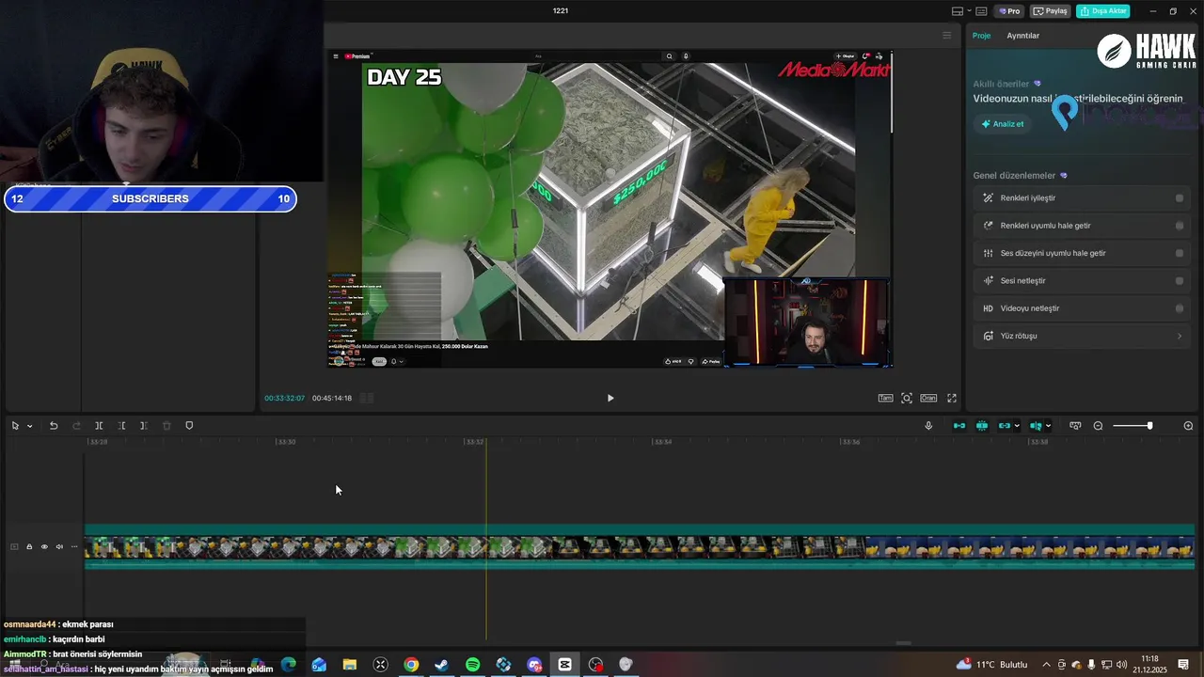Hide the main video track with eye icon
The width and height of the screenshot is (1204, 677).
(44, 546)
